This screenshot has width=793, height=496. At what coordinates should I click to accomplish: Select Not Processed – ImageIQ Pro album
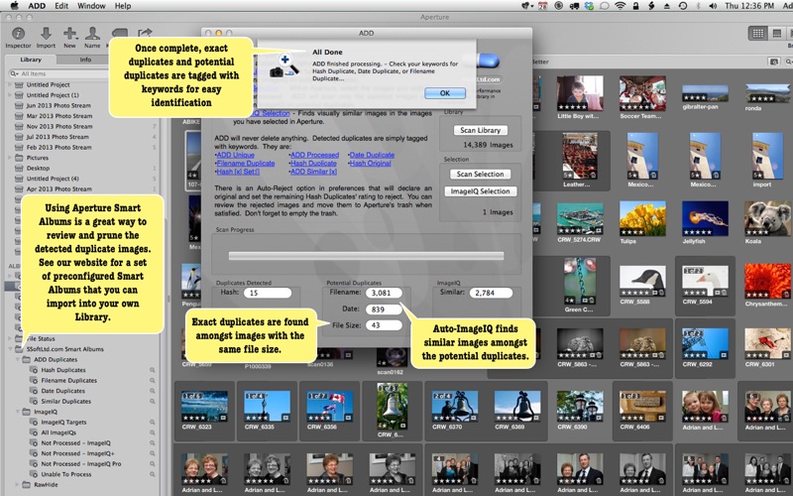point(81,464)
